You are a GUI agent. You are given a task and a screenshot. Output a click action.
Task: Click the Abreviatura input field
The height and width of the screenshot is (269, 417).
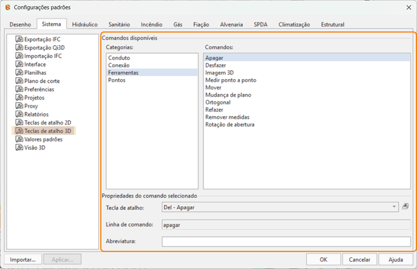(x=286, y=242)
